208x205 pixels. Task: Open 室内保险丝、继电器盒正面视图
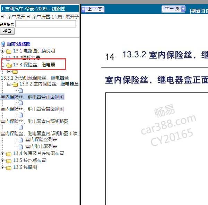click(x=32, y=97)
